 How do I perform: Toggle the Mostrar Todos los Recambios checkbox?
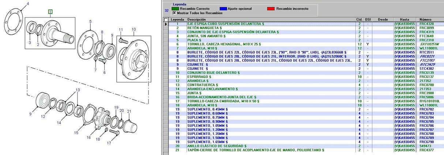(x=174, y=12)
